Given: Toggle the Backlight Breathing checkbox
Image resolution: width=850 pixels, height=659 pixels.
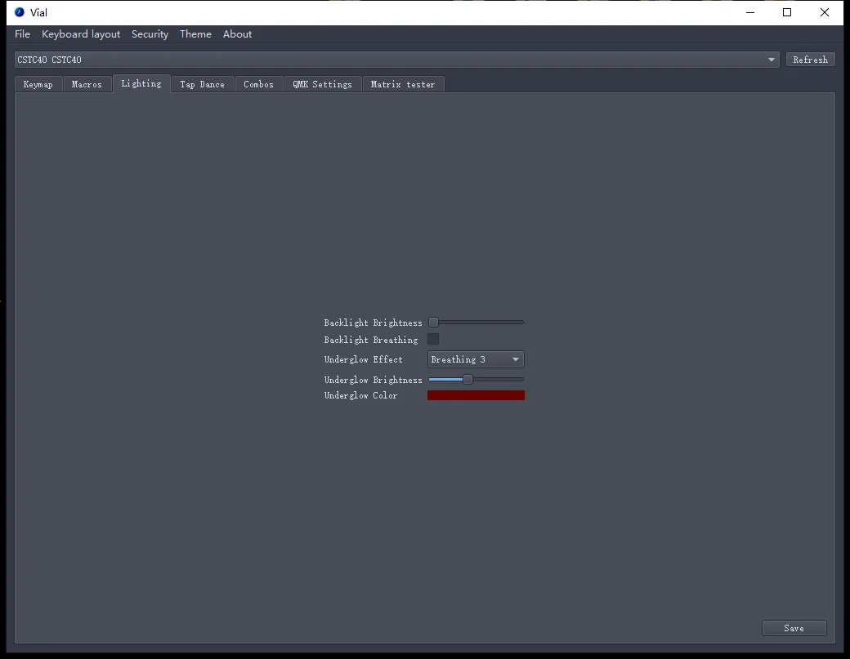Looking at the screenshot, I should pos(433,339).
